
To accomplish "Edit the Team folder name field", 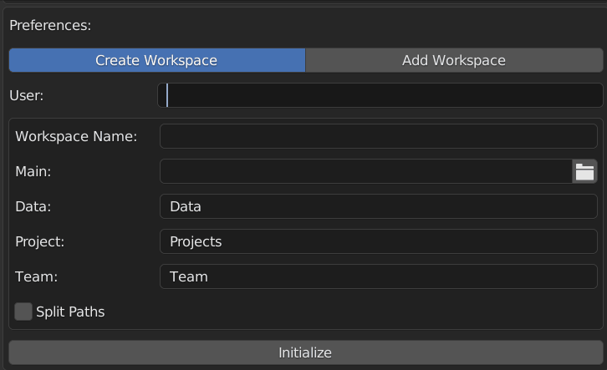I will [x=379, y=276].
